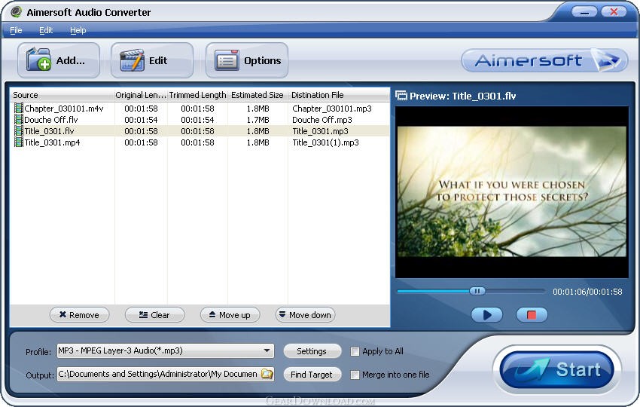Enable Merge into one file checkbox
The height and width of the screenshot is (407, 640).
(355, 375)
